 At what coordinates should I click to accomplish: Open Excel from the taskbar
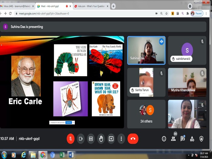(x=62, y=155)
